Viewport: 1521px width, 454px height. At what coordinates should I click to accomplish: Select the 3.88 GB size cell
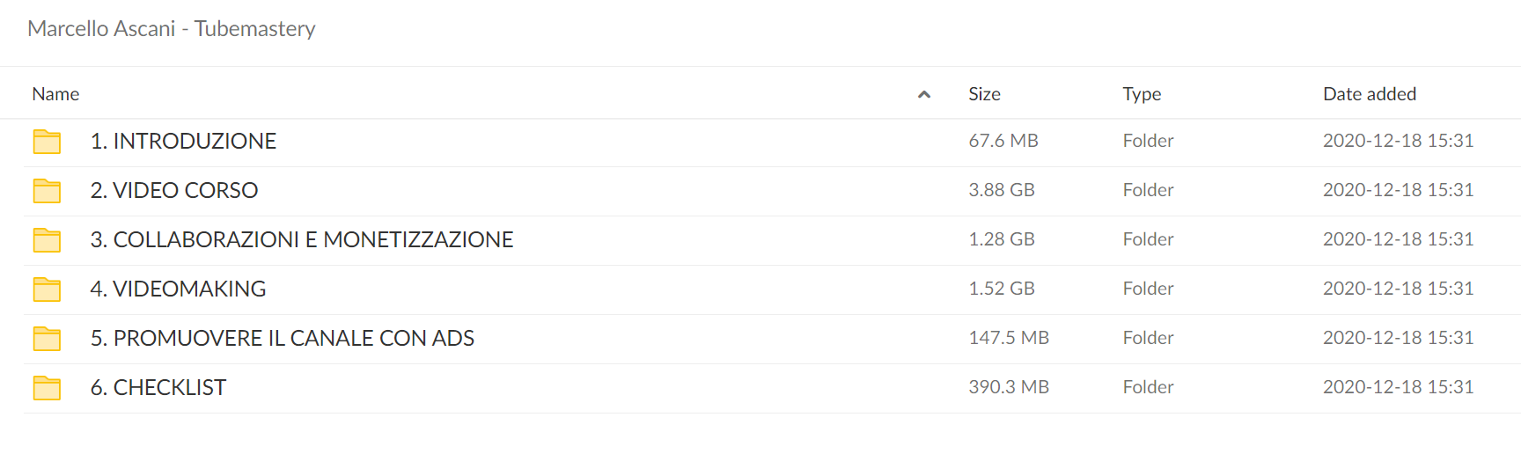(1002, 190)
